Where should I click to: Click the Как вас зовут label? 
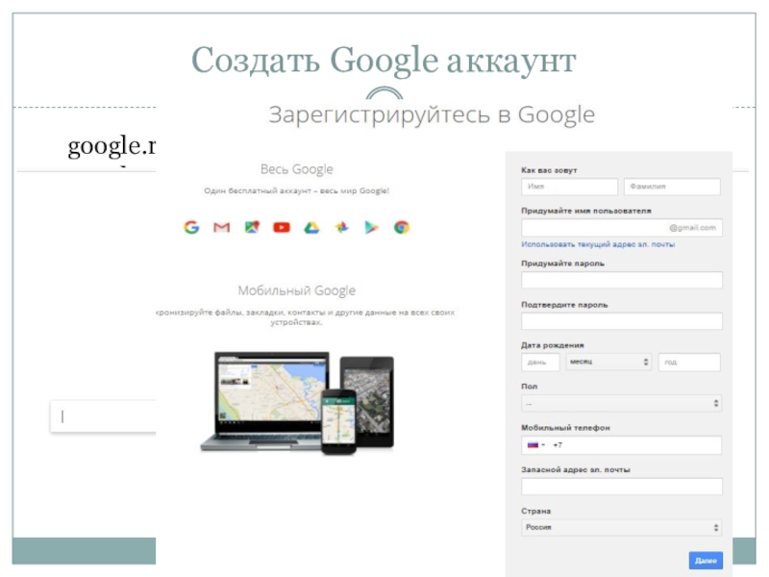click(549, 170)
